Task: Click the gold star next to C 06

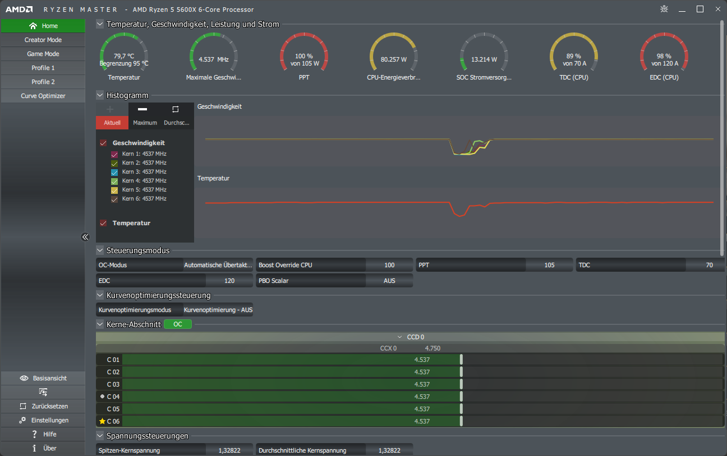Action: click(102, 421)
